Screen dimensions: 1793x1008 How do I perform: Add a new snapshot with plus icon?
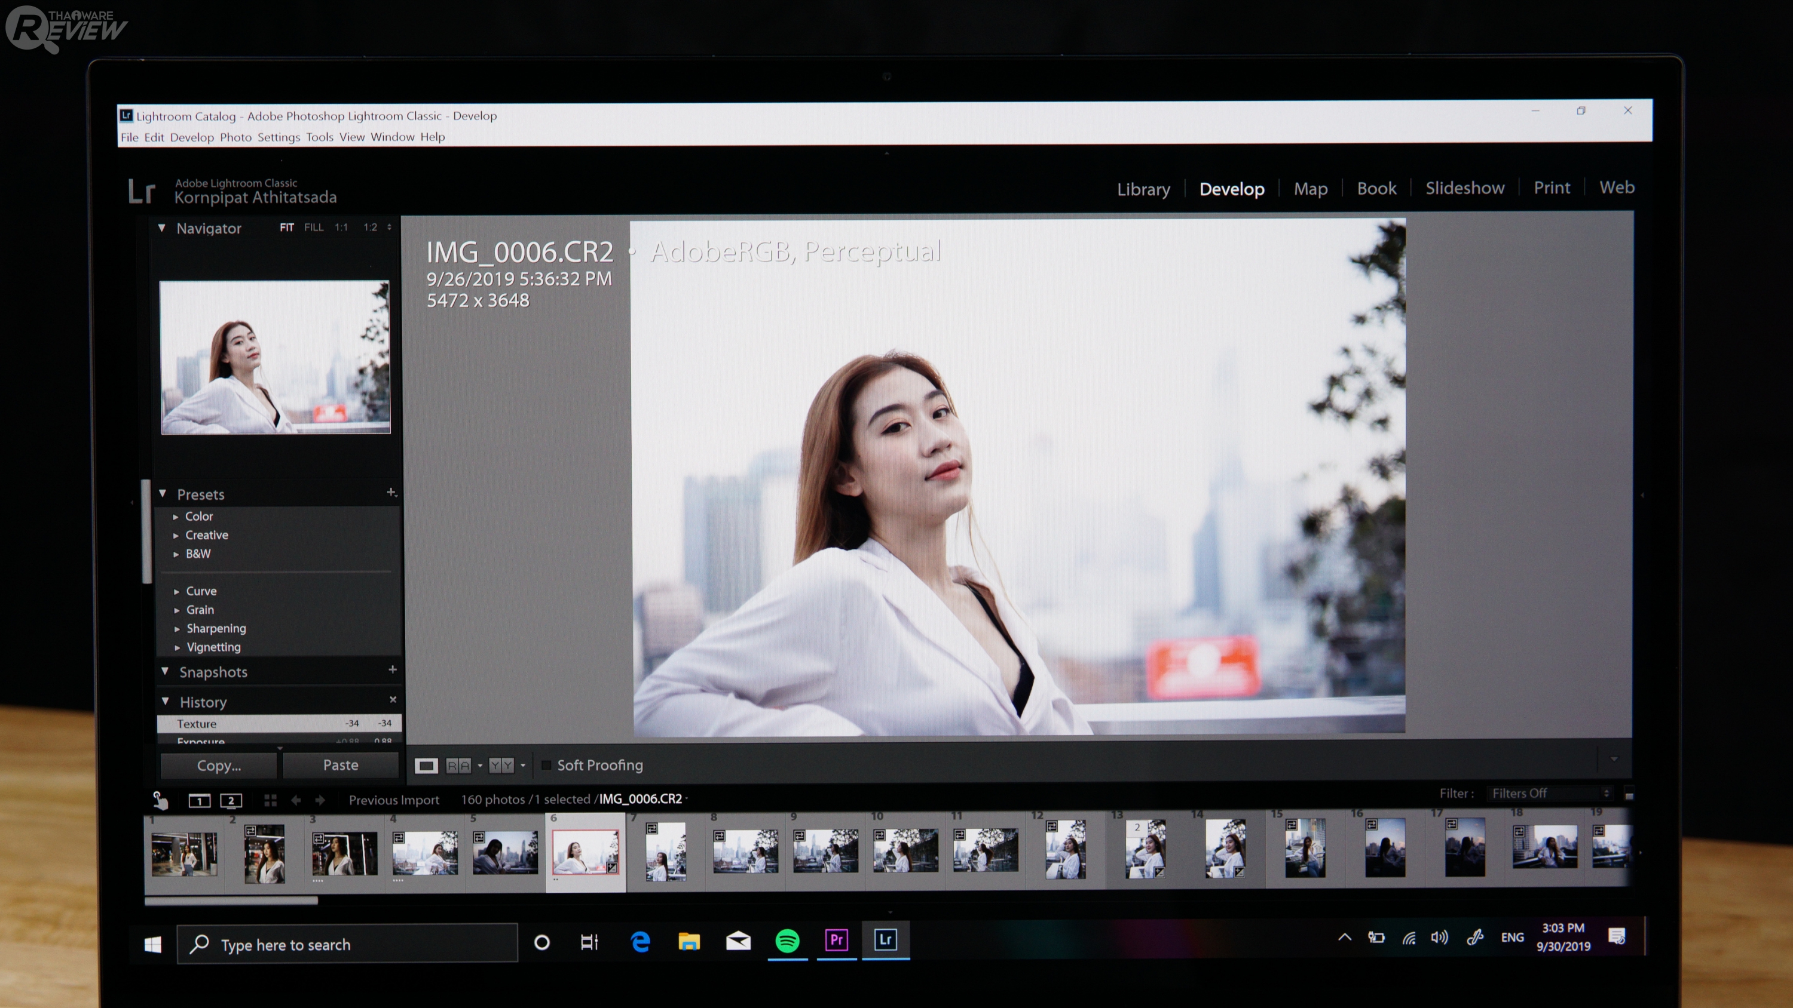(393, 669)
